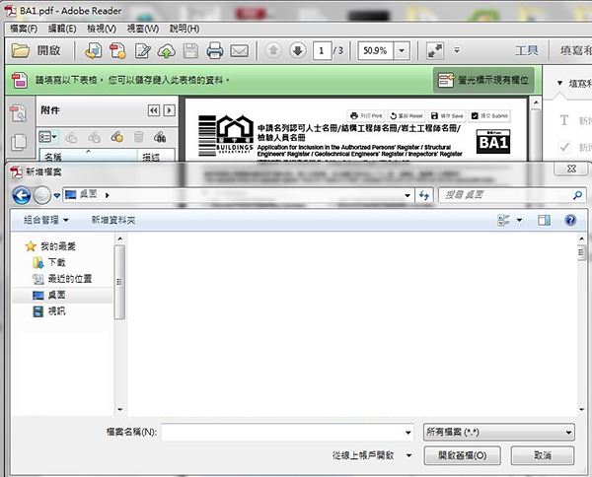Open the 所有檔案 (*.*) file type dropdown

(498, 432)
